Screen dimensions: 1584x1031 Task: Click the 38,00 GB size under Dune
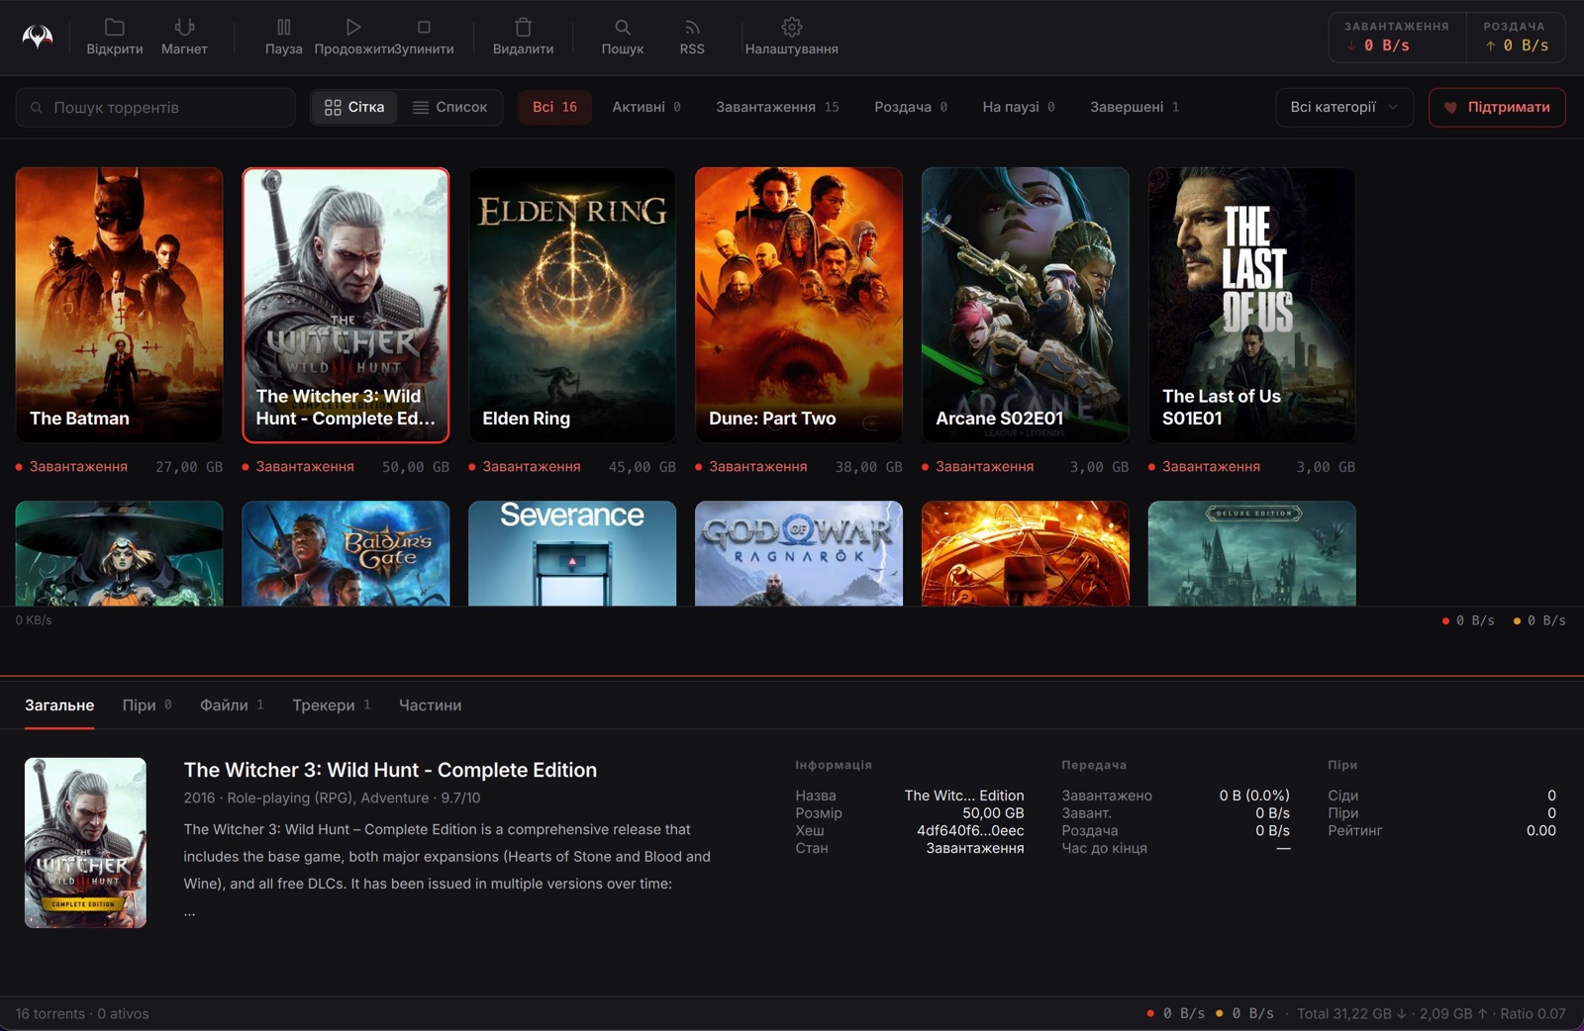[869, 467]
